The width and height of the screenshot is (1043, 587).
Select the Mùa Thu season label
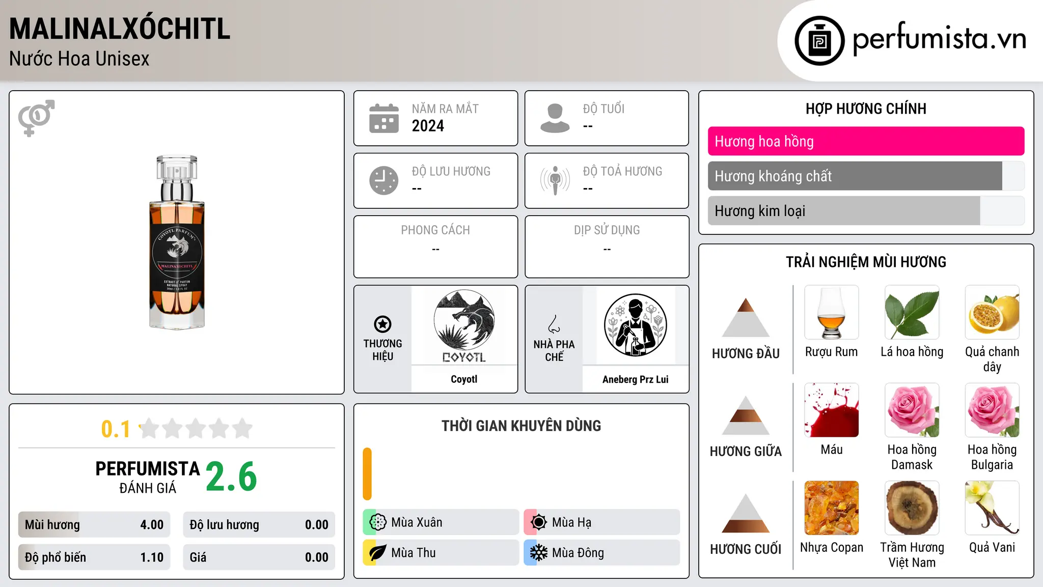(414, 553)
